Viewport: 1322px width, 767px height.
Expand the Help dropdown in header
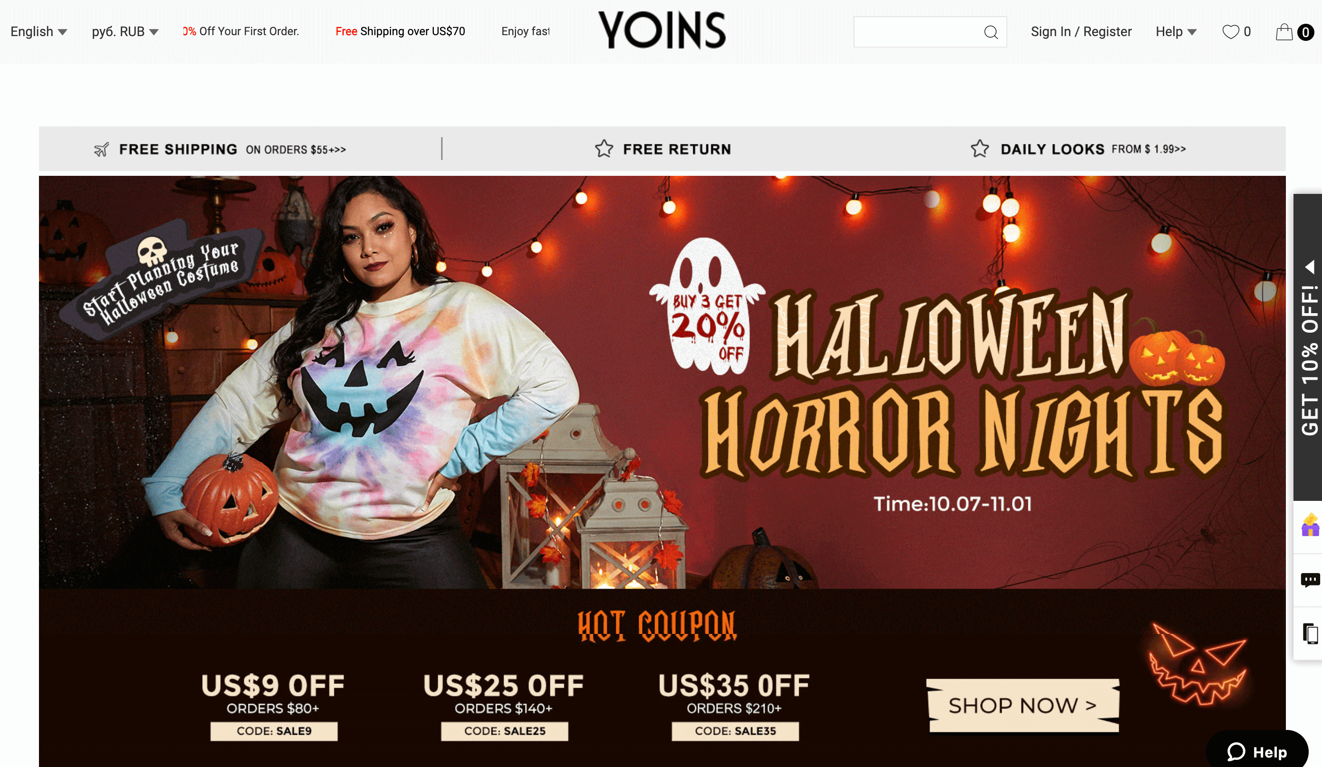click(x=1176, y=31)
